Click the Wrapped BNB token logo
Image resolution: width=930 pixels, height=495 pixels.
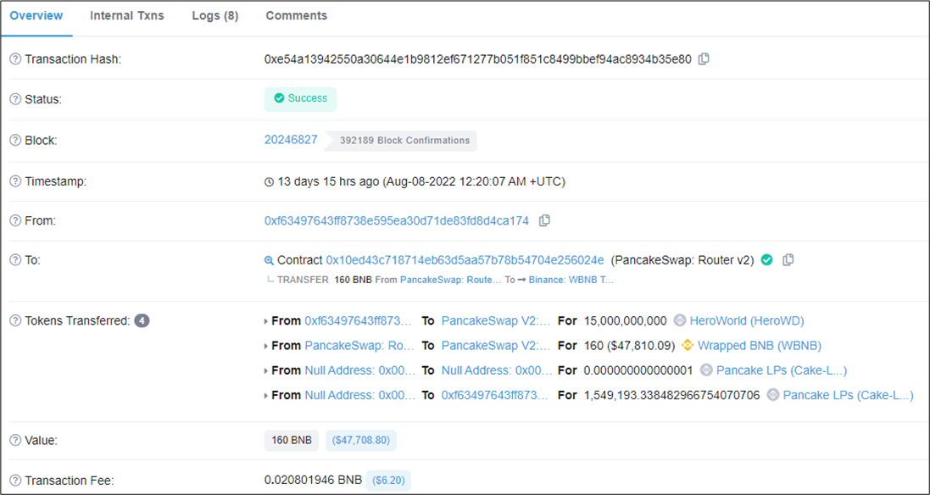point(688,345)
